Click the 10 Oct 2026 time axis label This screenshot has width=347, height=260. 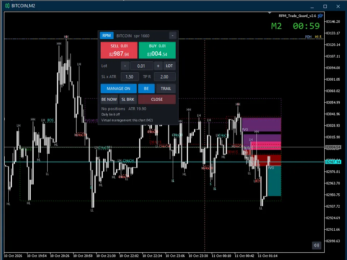[x=13, y=256]
